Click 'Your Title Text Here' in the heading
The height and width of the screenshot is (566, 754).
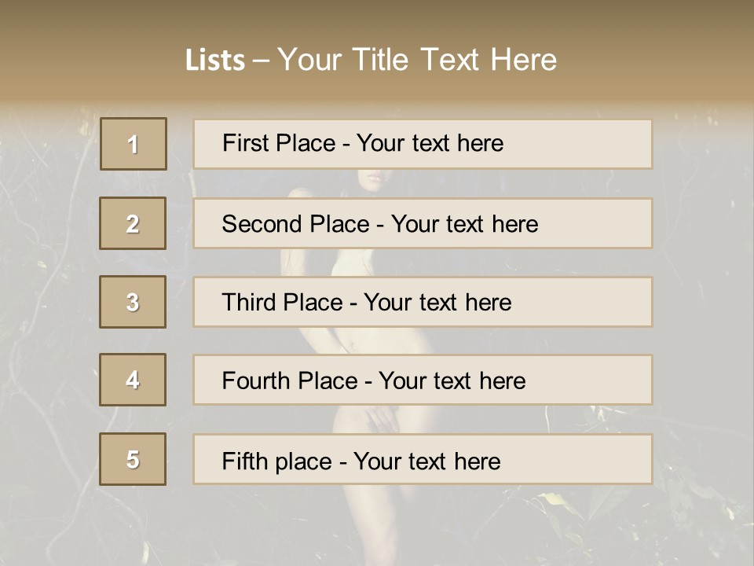(x=417, y=60)
